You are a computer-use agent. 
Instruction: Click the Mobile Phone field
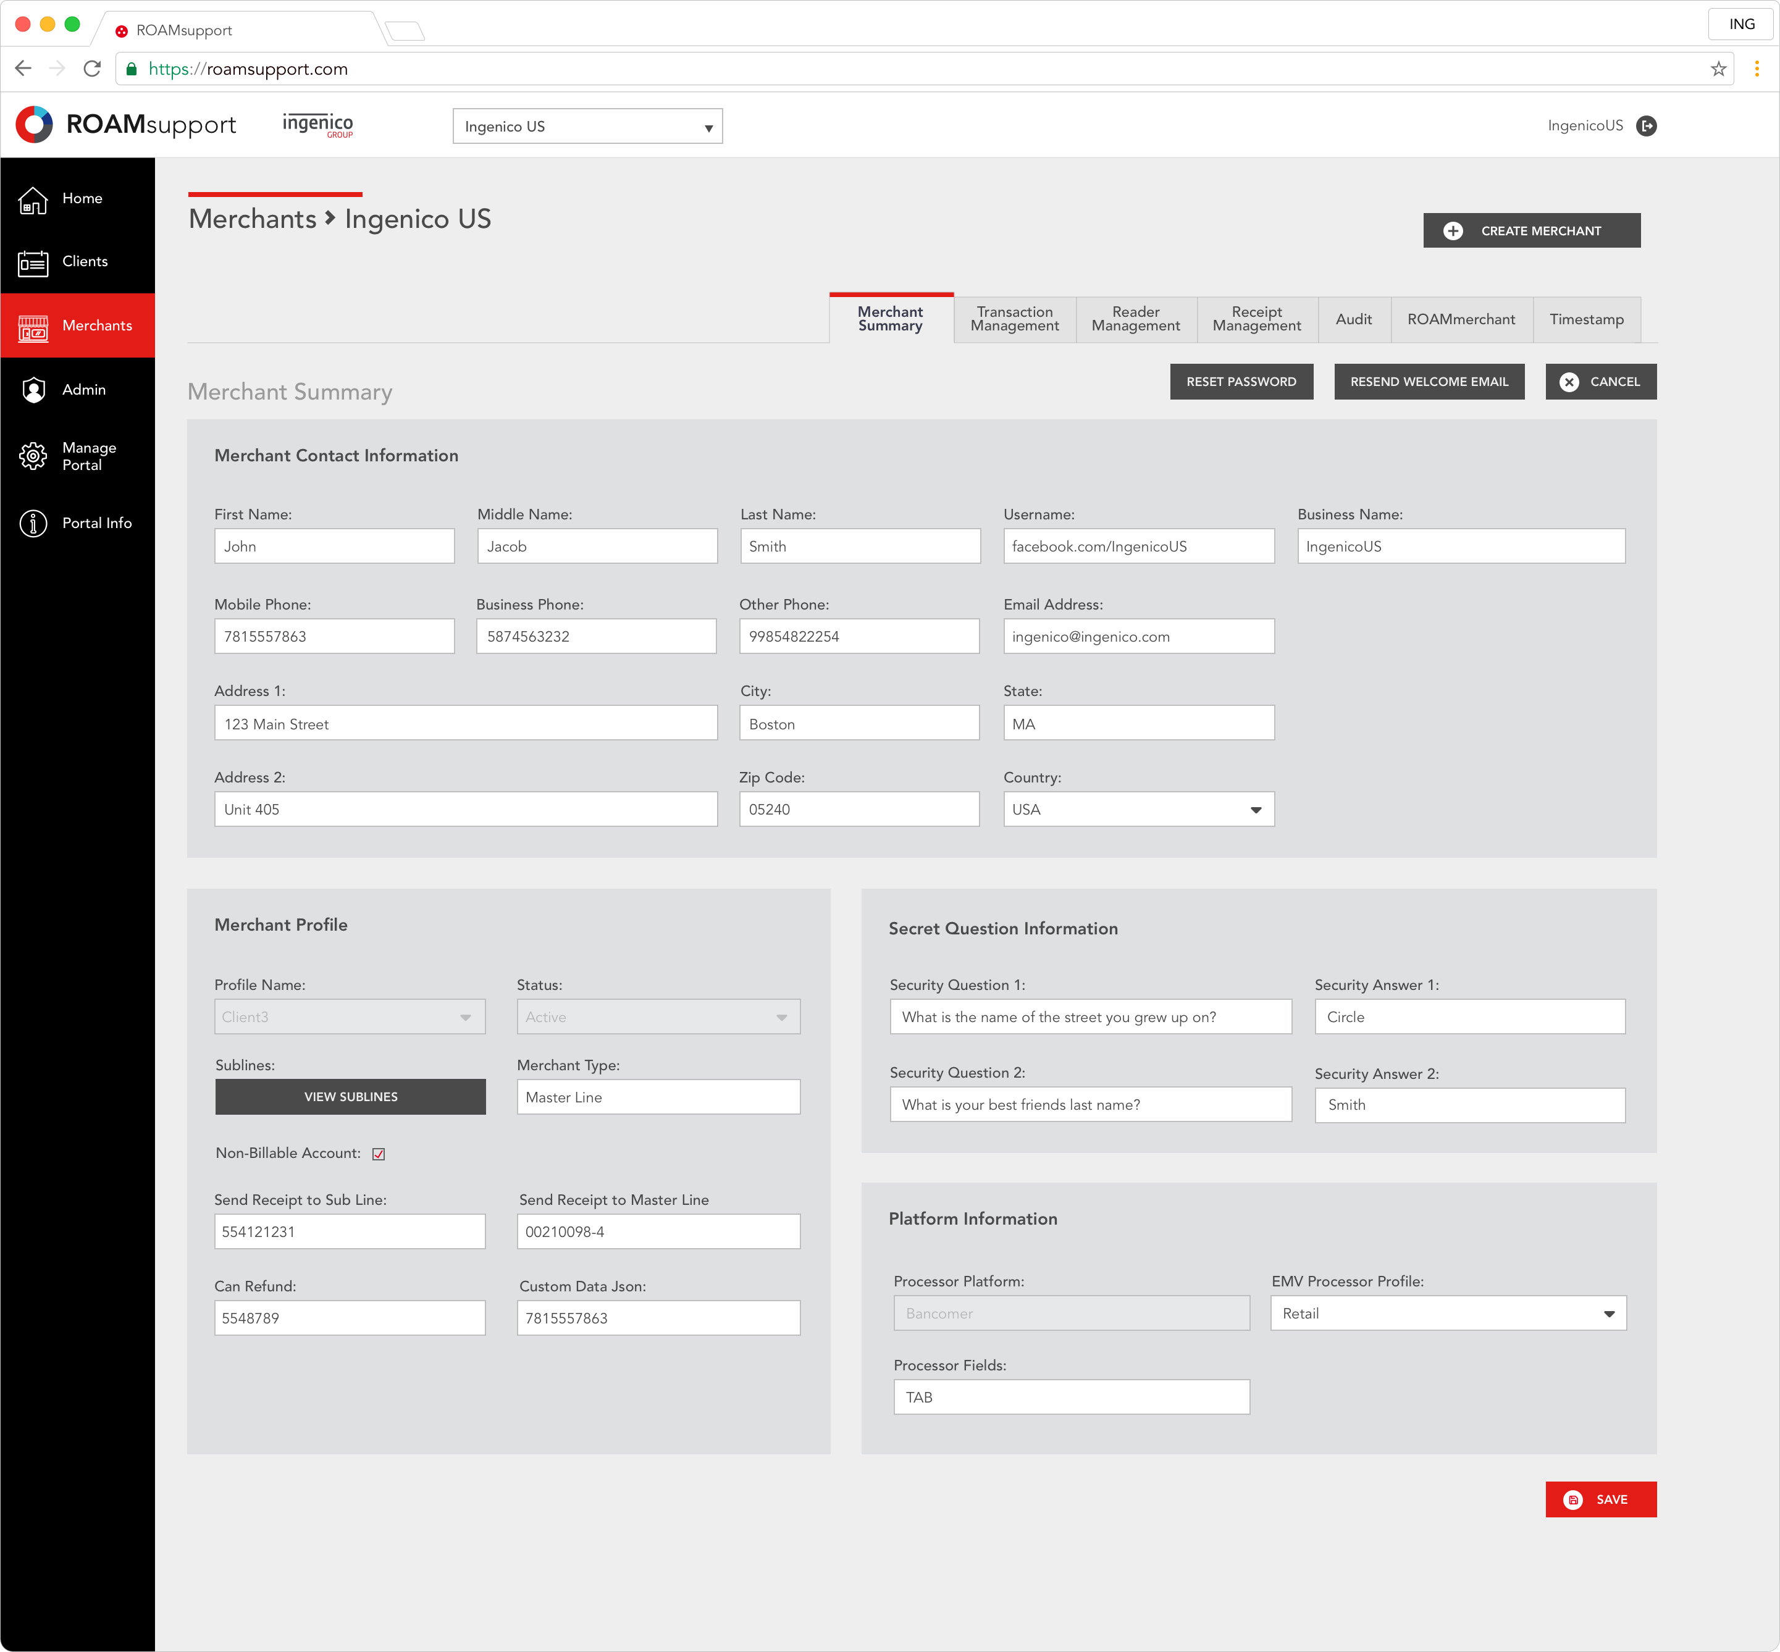334,637
